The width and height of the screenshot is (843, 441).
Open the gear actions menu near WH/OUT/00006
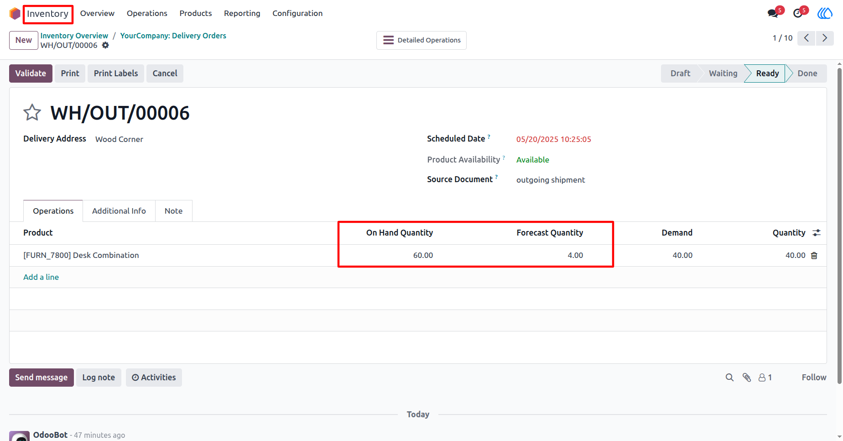[x=105, y=45]
